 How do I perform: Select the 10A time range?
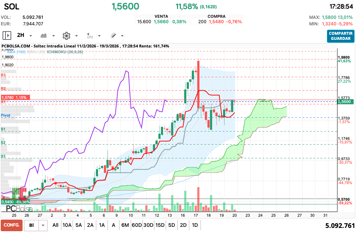point(67,225)
